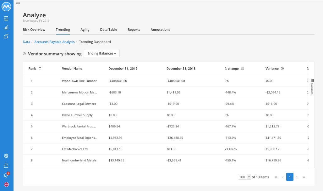Click help icon beside Vendor summary

pyautogui.click(x=24, y=53)
